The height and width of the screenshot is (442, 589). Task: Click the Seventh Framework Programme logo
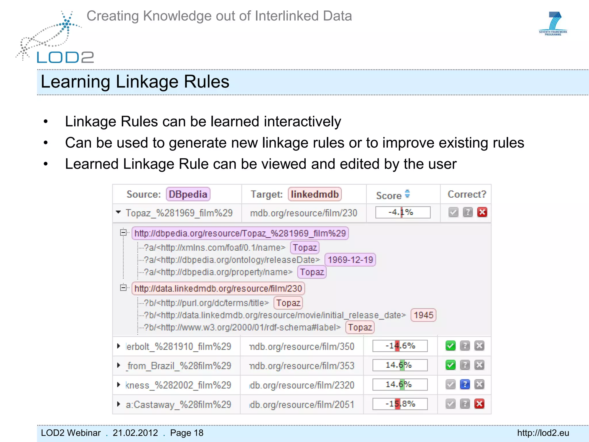tap(553, 24)
